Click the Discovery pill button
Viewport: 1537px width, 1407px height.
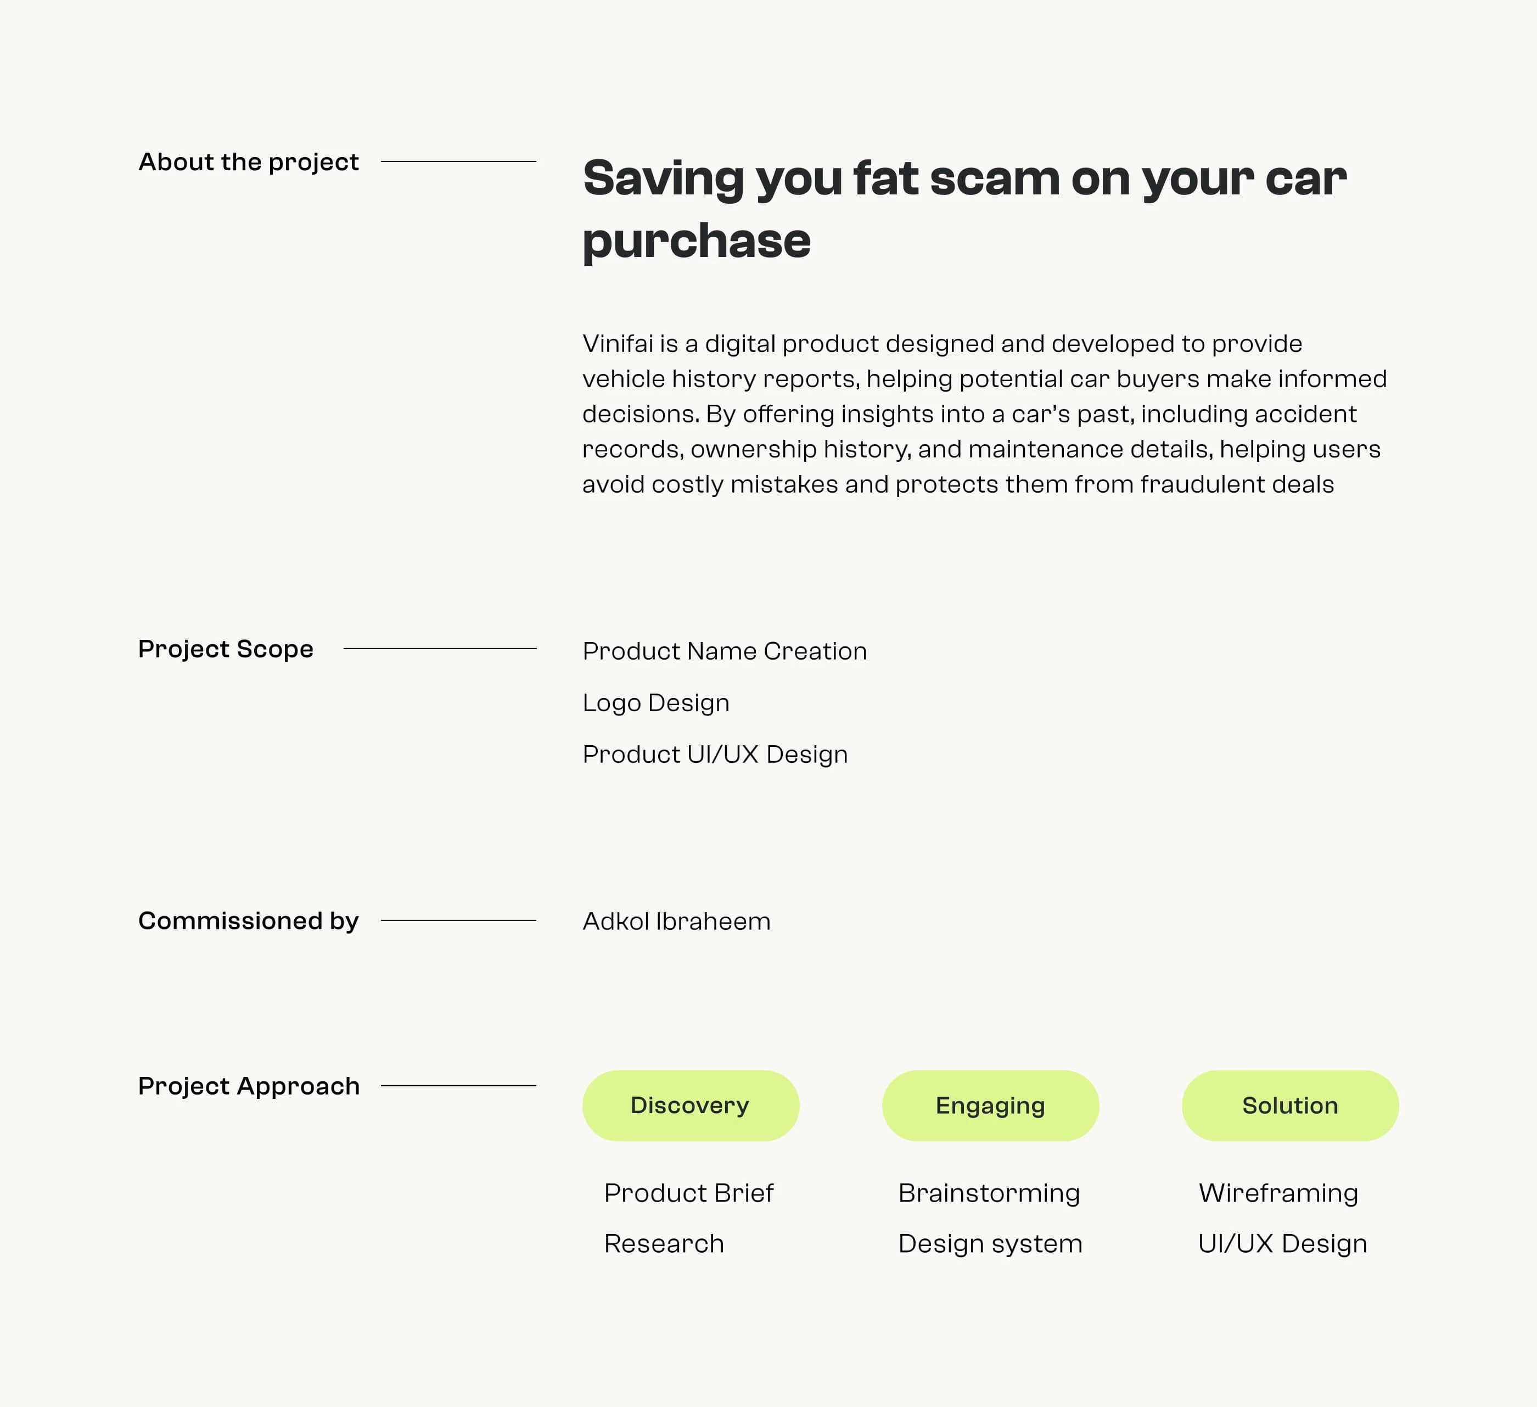coord(691,1105)
